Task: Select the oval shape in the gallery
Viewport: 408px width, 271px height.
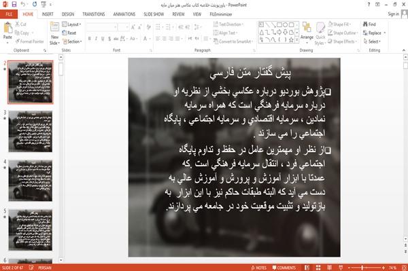Action: tap(285, 25)
